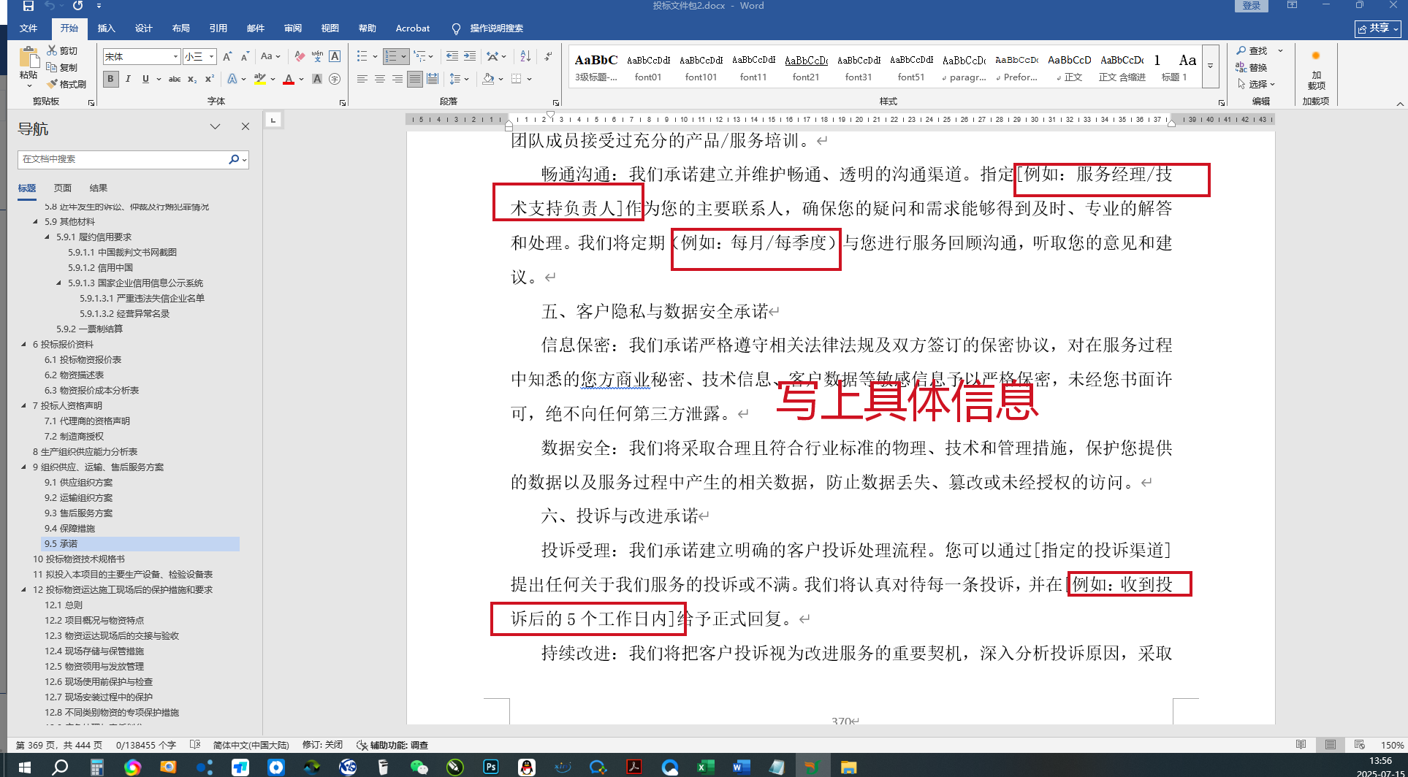Image resolution: width=1408 pixels, height=777 pixels.
Task: Open the font name dropdown (宋体)
Action: point(175,56)
